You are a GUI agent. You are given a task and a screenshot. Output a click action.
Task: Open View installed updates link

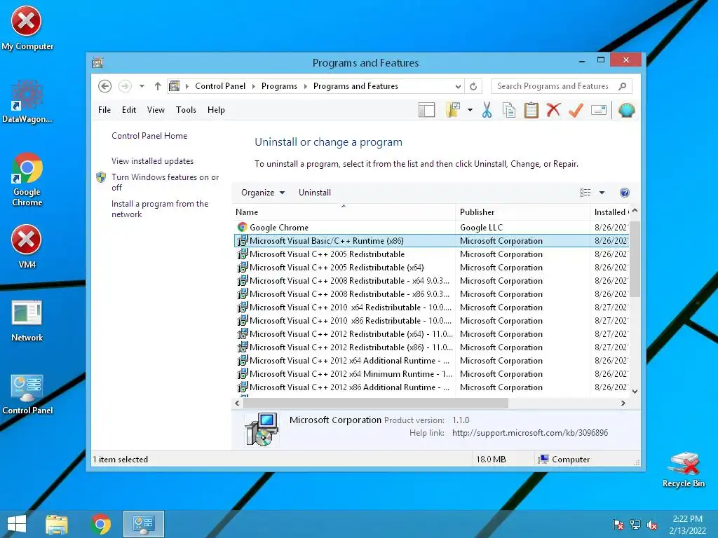(152, 161)
